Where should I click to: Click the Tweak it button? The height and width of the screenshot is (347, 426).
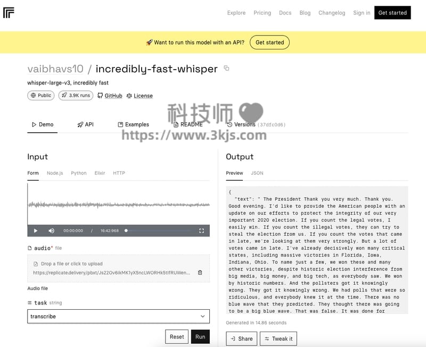[278, 338]
